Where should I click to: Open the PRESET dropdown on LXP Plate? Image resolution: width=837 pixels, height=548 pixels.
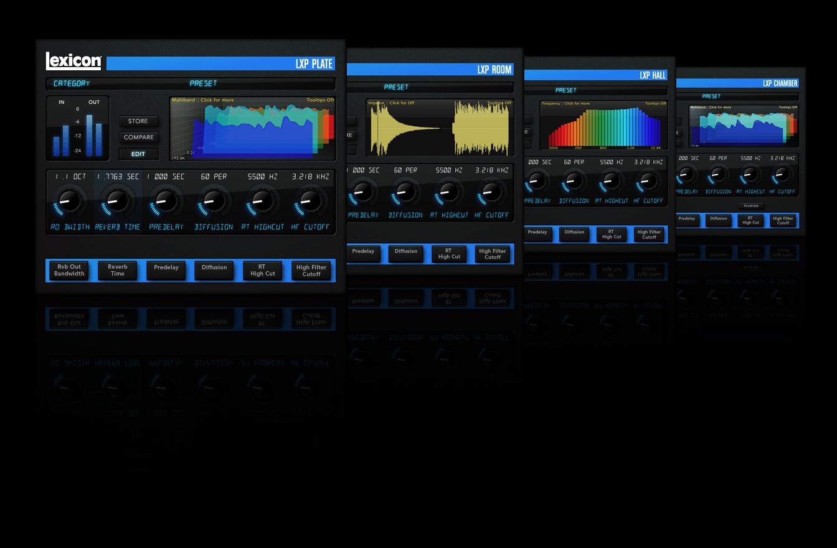(204, 83)
